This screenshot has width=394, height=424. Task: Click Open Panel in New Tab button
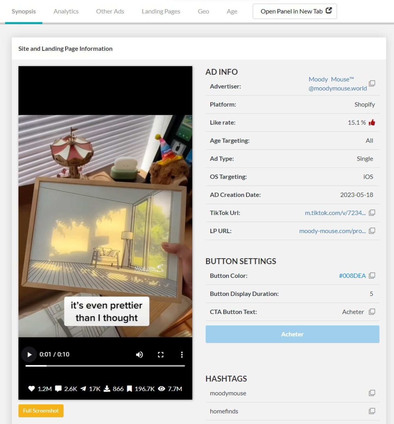click(x=295, y=11)
